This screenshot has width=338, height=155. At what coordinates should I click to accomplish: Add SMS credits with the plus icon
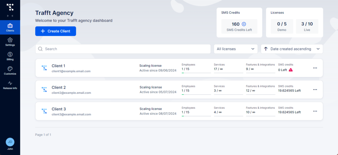(244, 24)
